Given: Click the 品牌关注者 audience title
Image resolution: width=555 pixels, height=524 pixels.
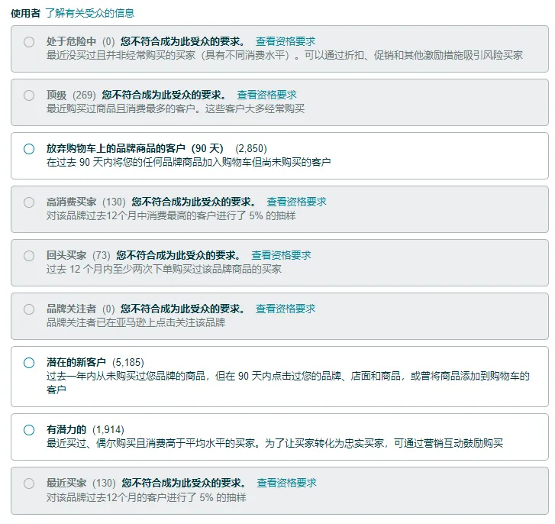Looking at the screenshot, I should [x=72, y=309].
